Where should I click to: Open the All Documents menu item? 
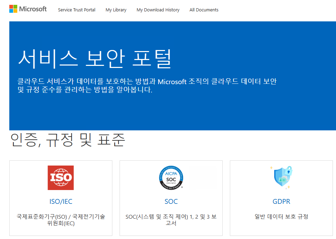(204, 10)
